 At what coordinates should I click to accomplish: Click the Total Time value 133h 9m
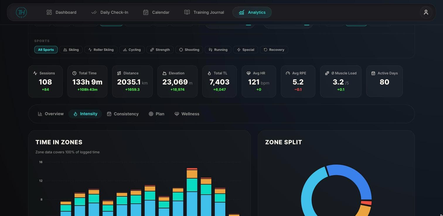pos(87,82)
